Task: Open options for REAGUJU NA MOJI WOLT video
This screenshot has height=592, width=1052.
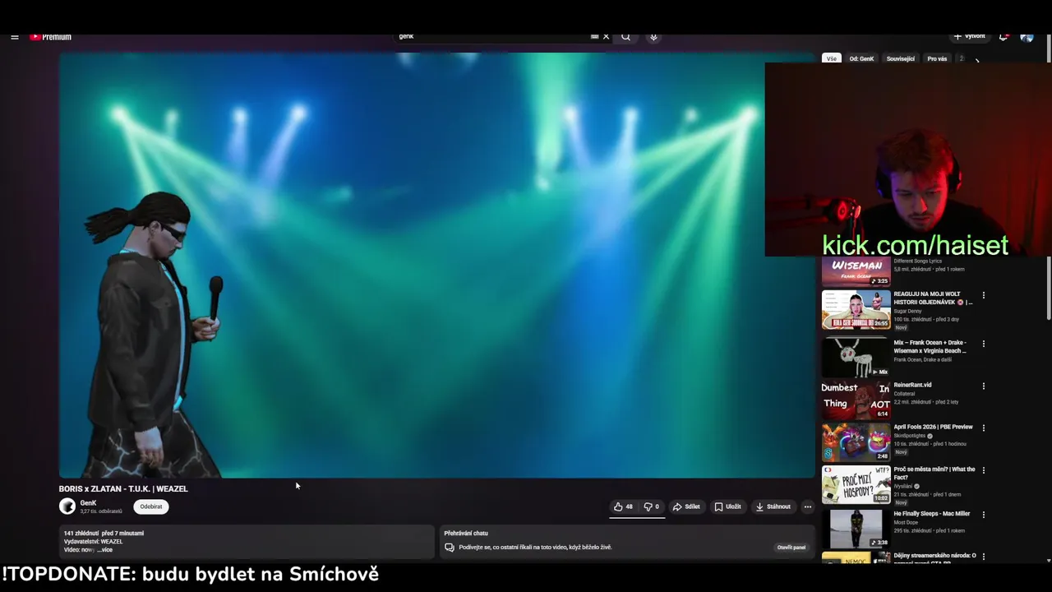Action: [983, 295]
